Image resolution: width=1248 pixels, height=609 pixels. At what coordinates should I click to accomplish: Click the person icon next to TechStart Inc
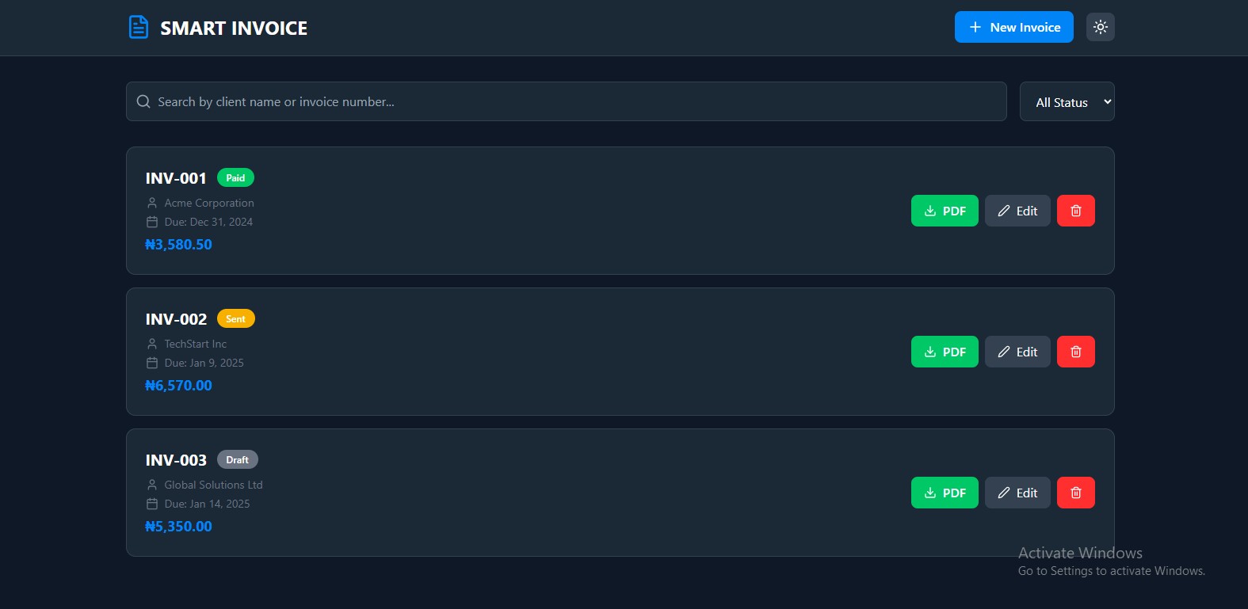tap(152, 344)
